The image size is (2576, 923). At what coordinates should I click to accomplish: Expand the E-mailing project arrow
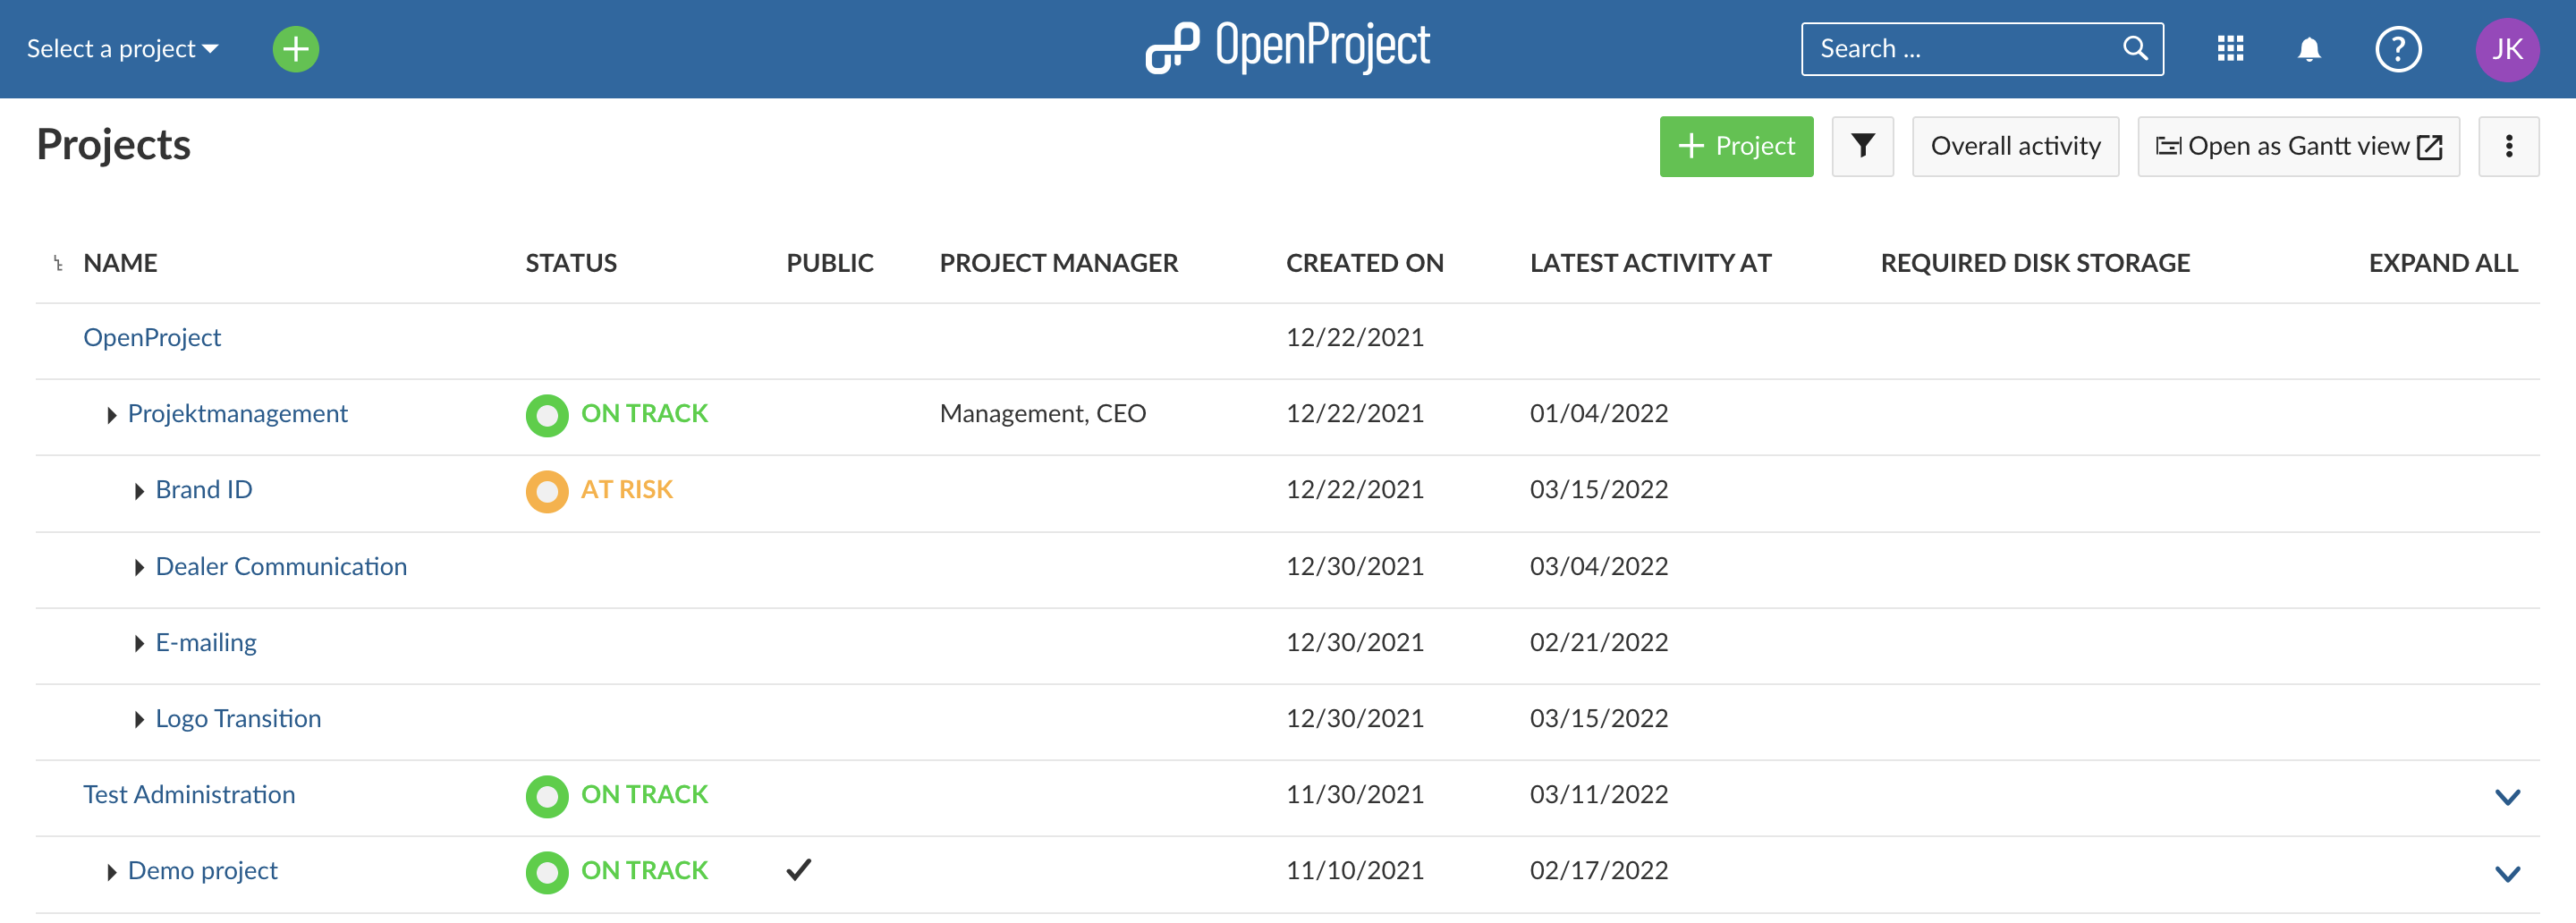139,643
